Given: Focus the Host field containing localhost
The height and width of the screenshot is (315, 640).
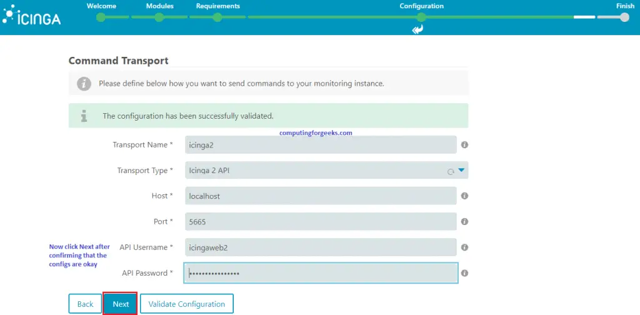Looking at the screenshot, I should (x=321, y=196).
